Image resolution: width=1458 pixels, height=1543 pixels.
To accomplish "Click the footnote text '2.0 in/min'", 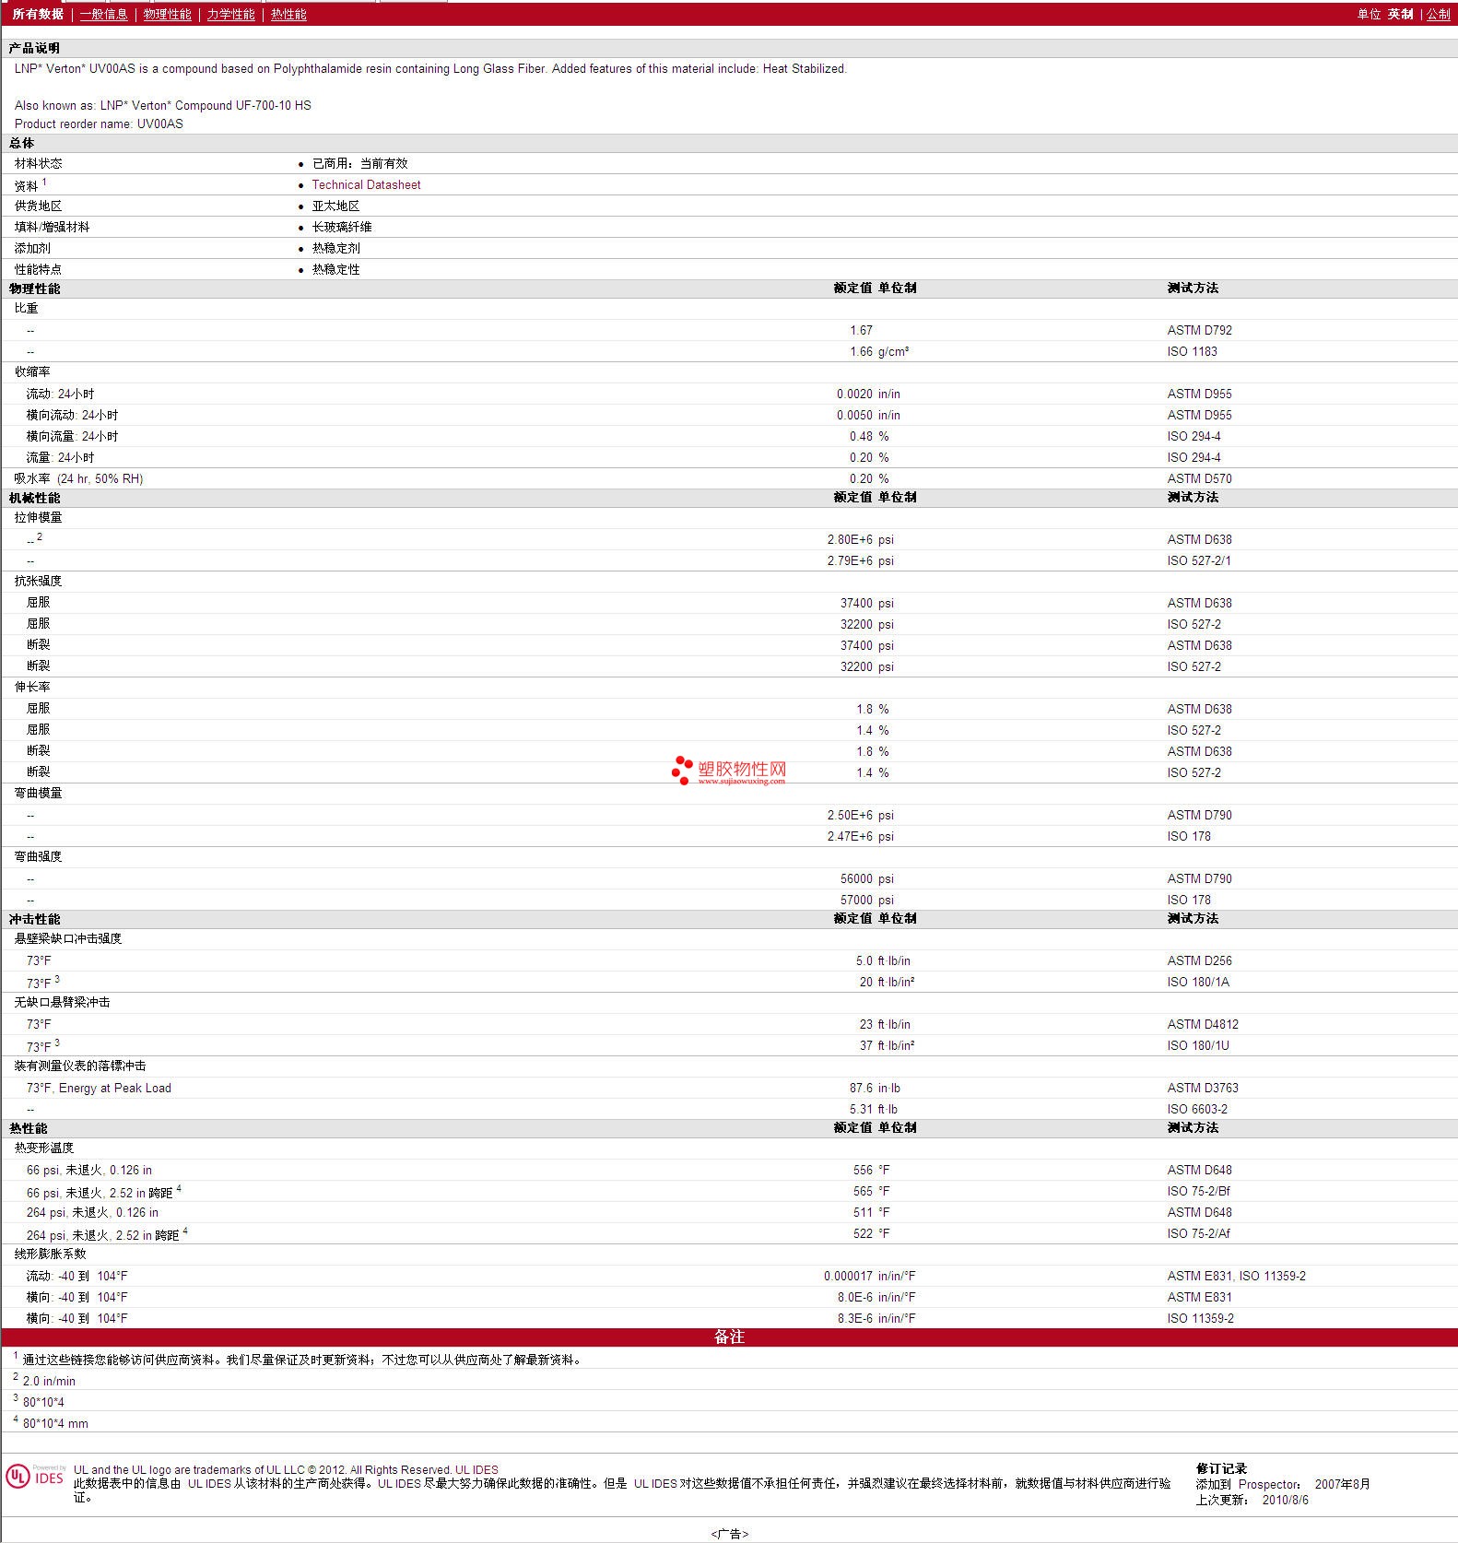I will tap(49, 1381).
